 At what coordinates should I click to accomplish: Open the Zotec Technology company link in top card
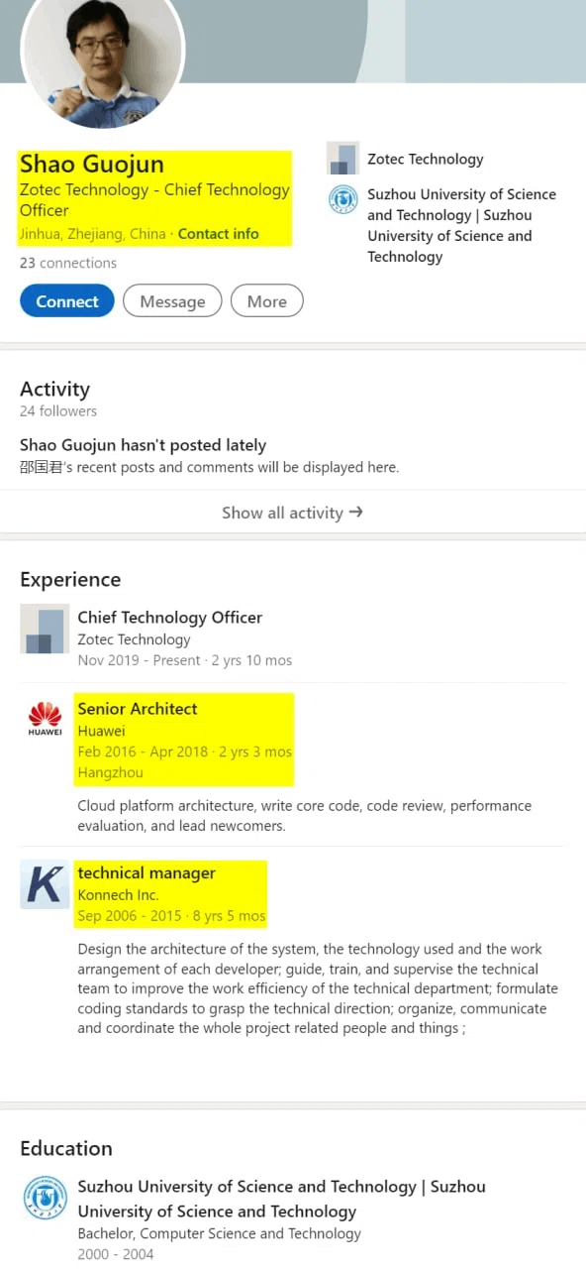426,159
